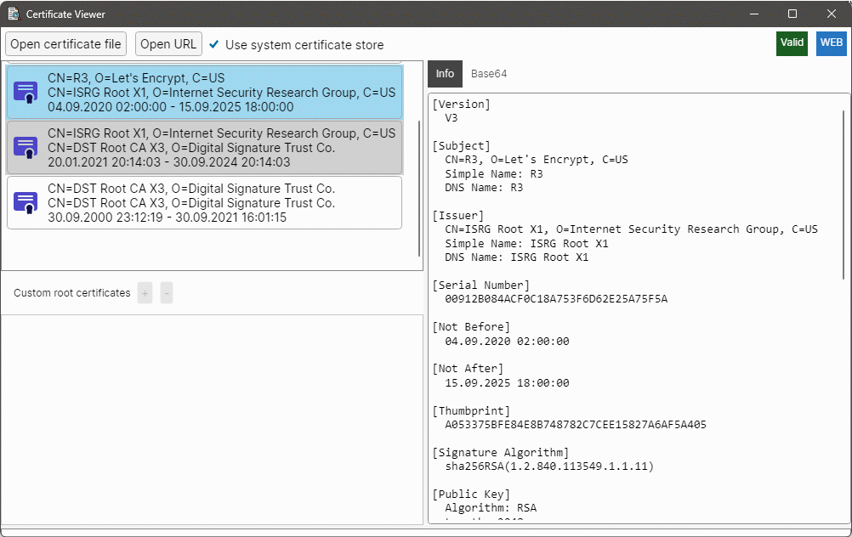Click the [Issuer] section header
This screenshot has width=852, height=537.
click(x=458, y=216)
